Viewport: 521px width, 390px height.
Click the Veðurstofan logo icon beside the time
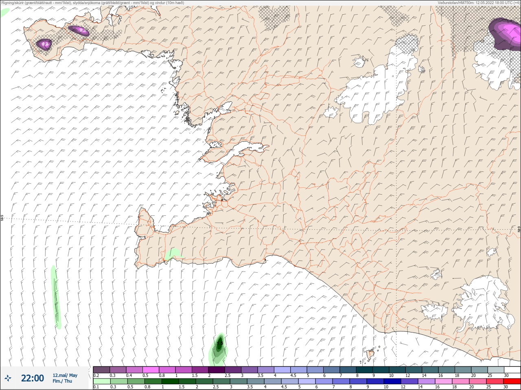click(8, 378)
